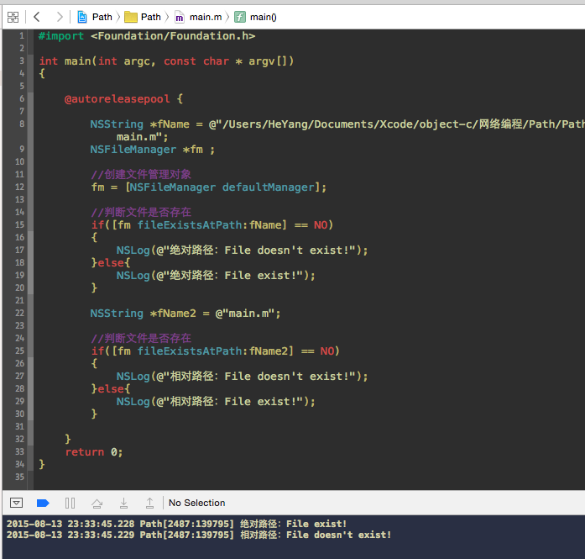Click the yellow Path folder icon
Image resolution: width=585 pixels, height=559 pixels.
[x=131, y=17]
